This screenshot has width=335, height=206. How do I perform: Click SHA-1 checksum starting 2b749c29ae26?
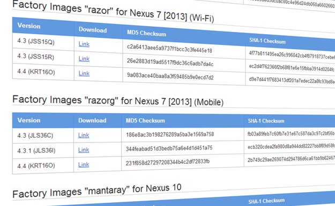tap(291, 159)
